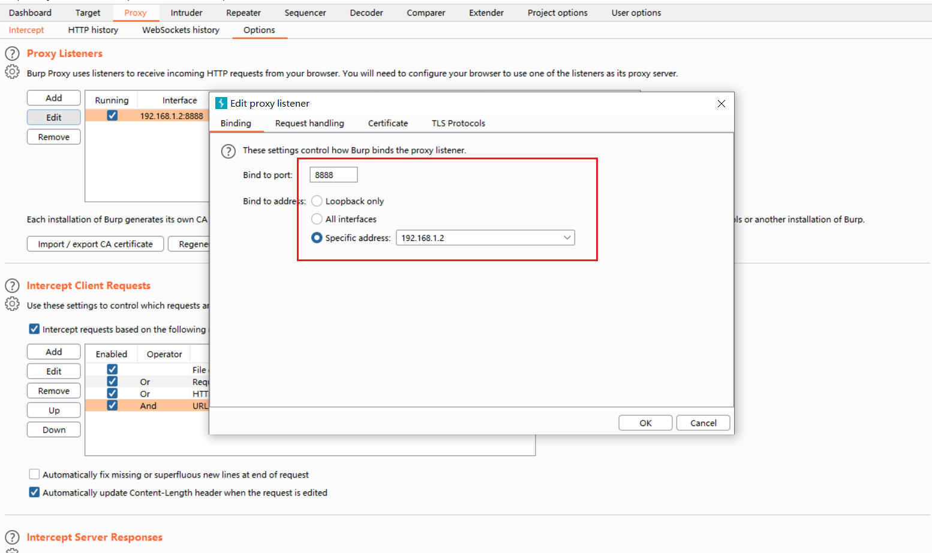
Task: Switch to the Request handling tab
Action: pos(309,123)
